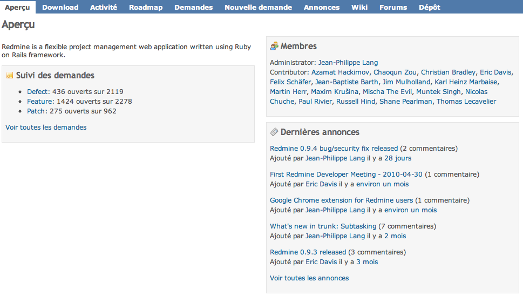
Task: Open Maxim Krušina's profile
Action: [335, 91]
